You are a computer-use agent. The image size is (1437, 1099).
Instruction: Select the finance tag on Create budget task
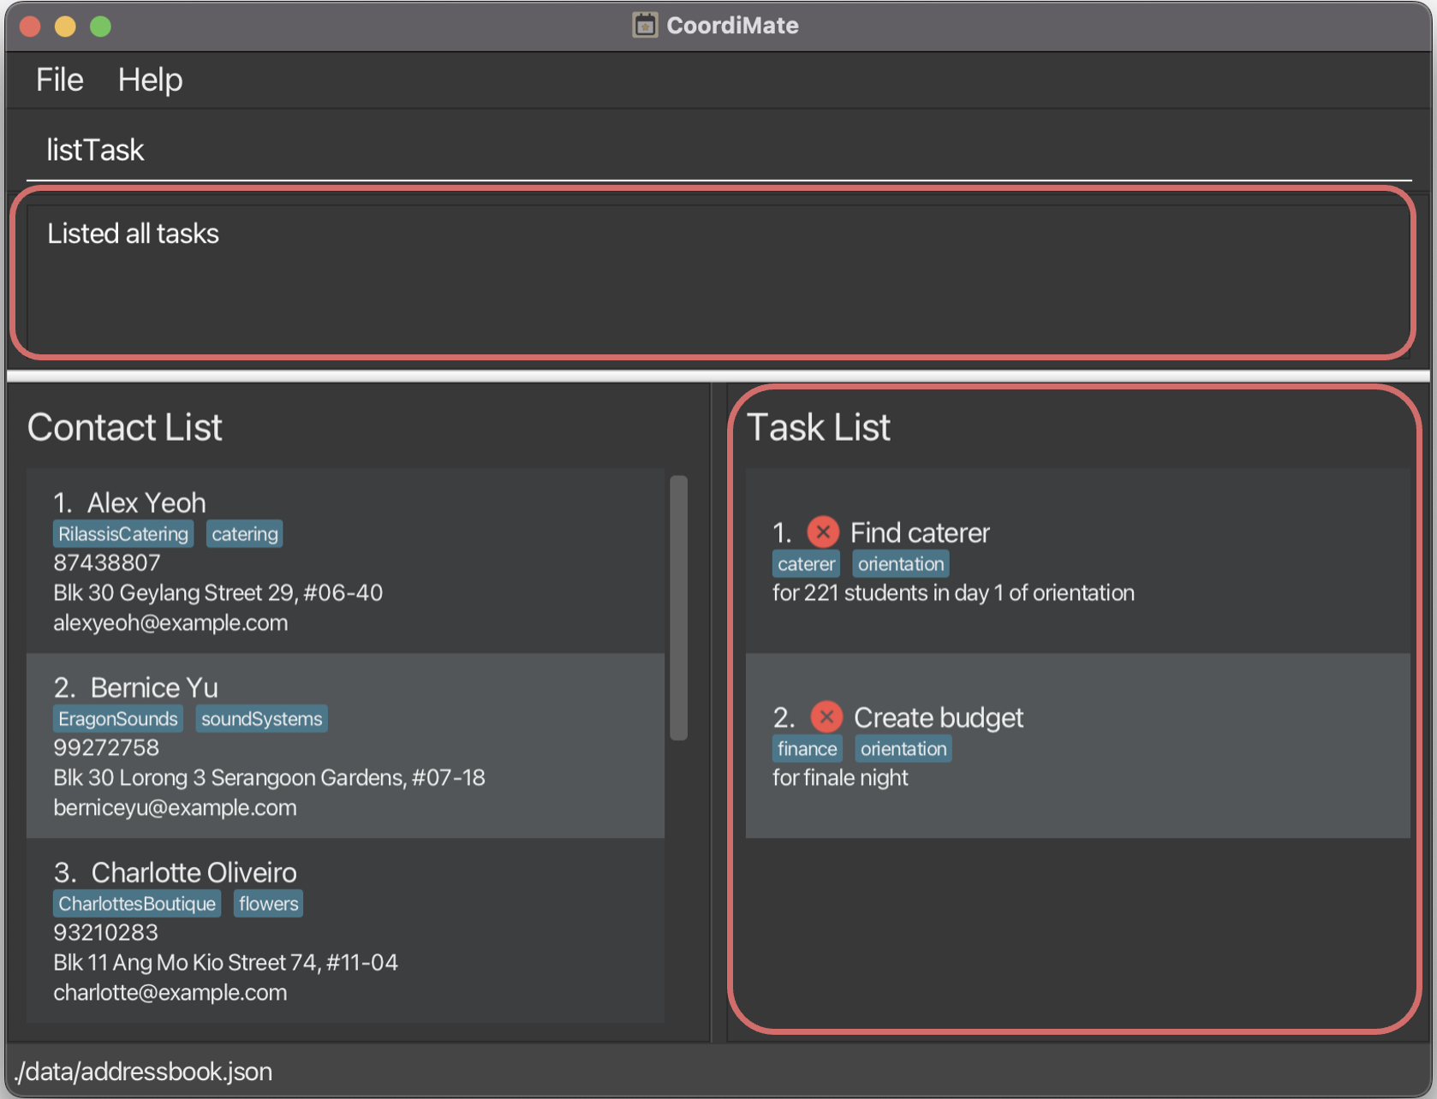pyautogui.click(x=807, y=749)
